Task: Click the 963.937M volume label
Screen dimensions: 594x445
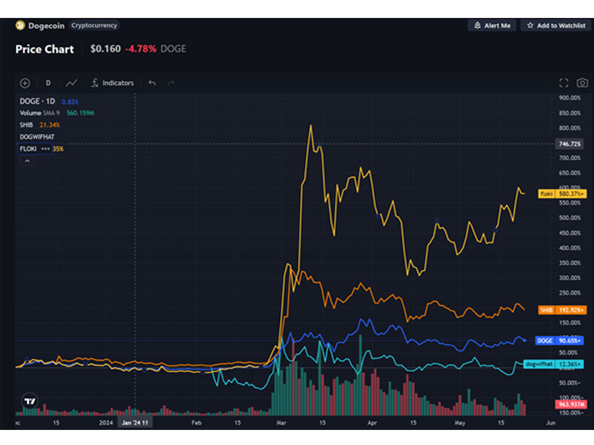Action: point(571,404)
